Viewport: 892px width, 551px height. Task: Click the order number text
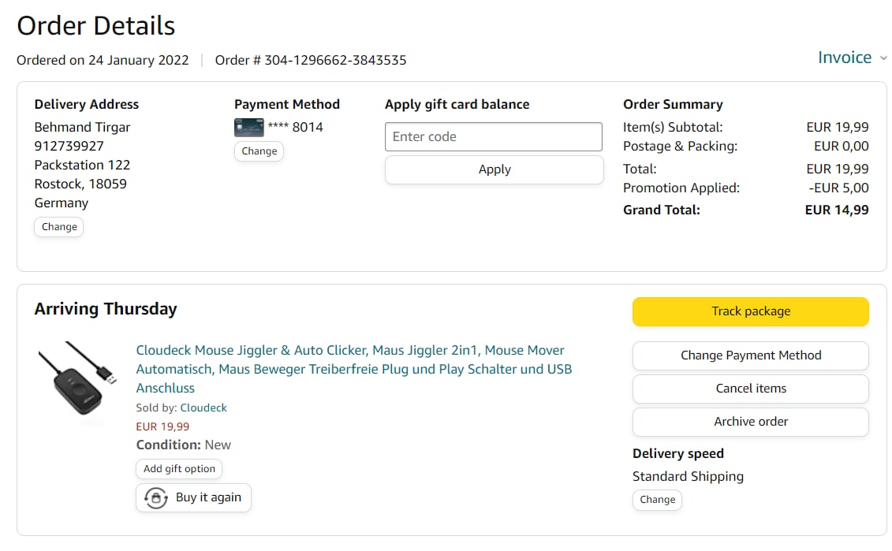click(x=311, y=60)
